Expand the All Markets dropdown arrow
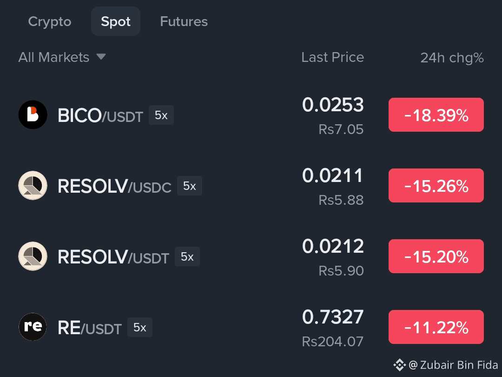The height and width of the screenshot is (377, 502). point(101,57)
